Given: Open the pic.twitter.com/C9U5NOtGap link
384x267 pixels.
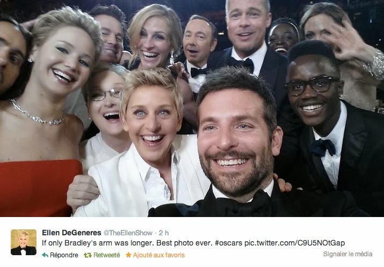Looking at the screenshot, I should [x=295, y=243].
